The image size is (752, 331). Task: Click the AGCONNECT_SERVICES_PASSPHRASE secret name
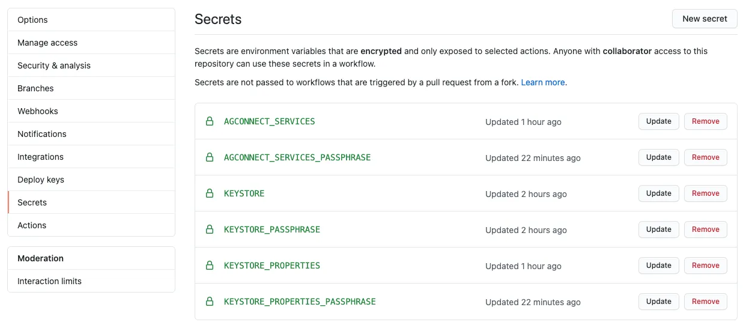click(297, 157)
